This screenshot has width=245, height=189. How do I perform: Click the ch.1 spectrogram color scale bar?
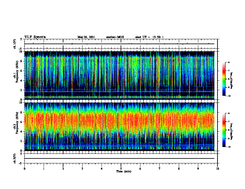click(x=224, y=79)
